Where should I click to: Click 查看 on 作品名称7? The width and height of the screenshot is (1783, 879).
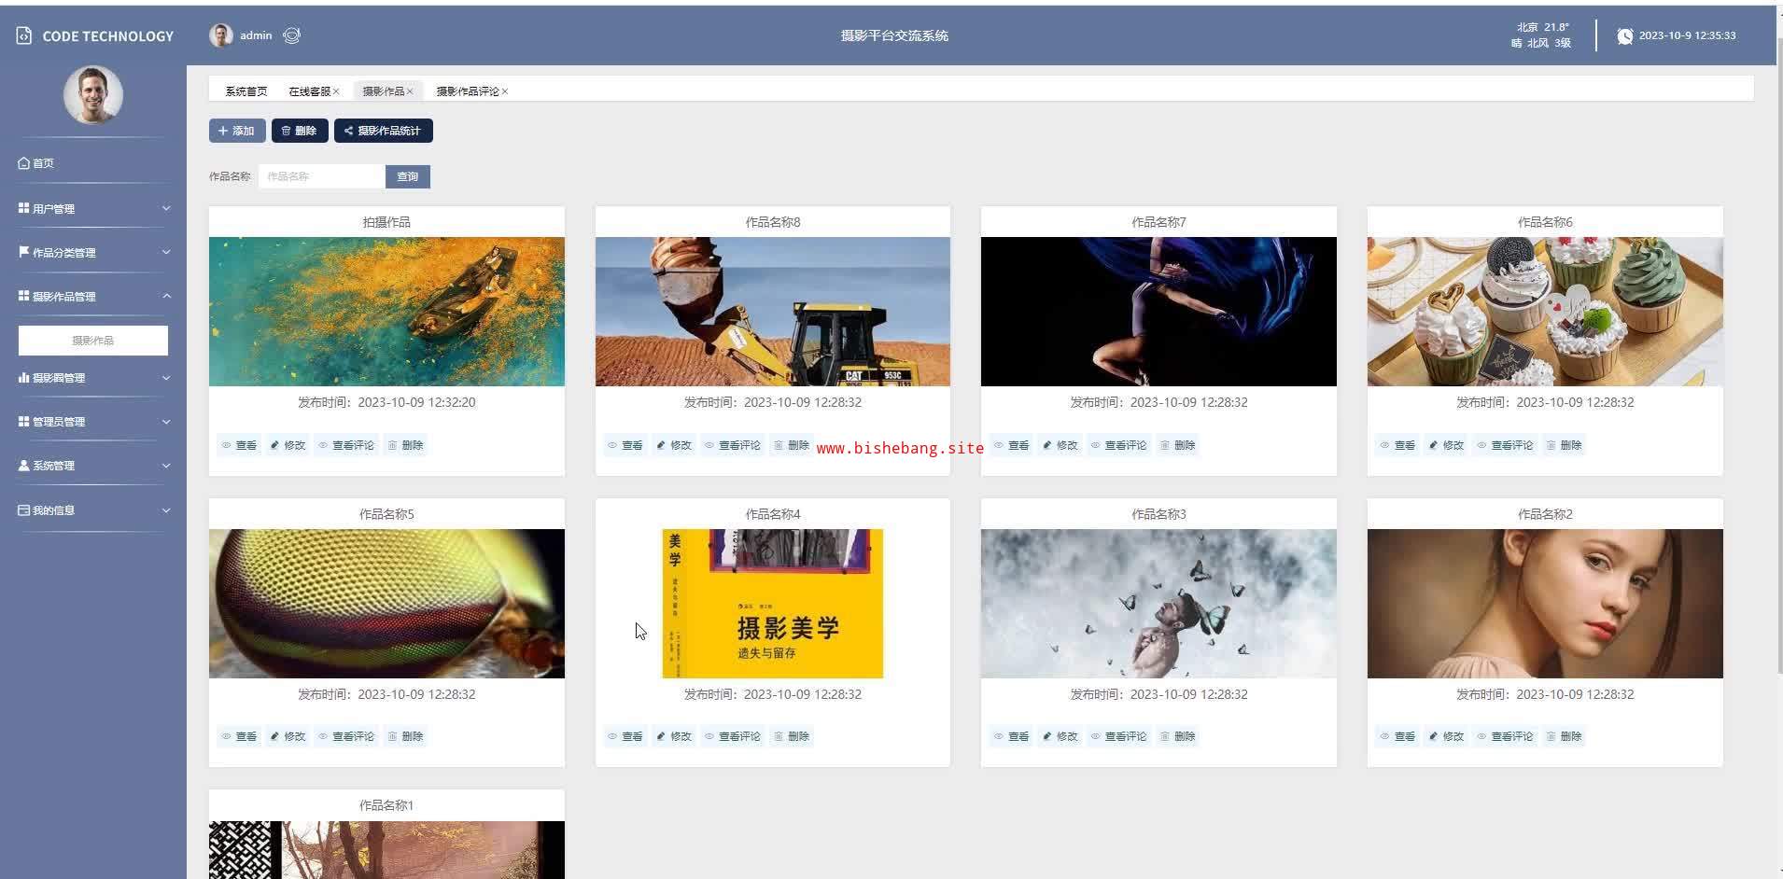pos(1012,445)
